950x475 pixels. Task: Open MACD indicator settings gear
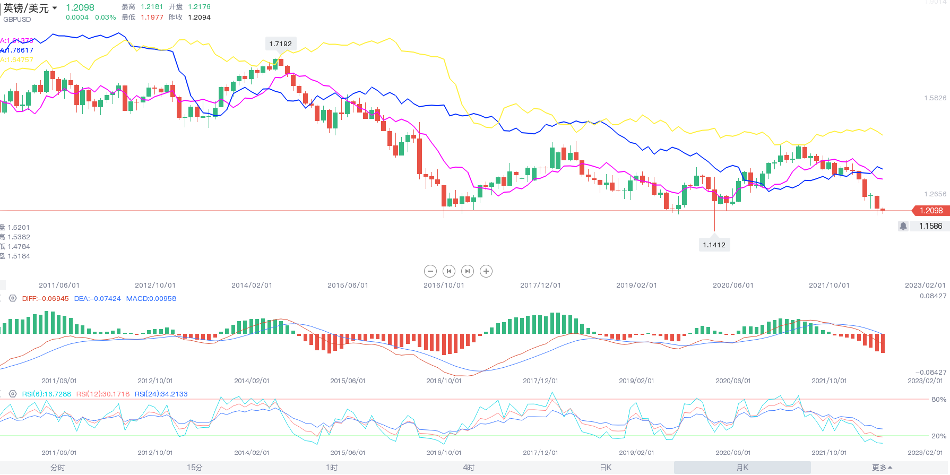click(13, 298)
